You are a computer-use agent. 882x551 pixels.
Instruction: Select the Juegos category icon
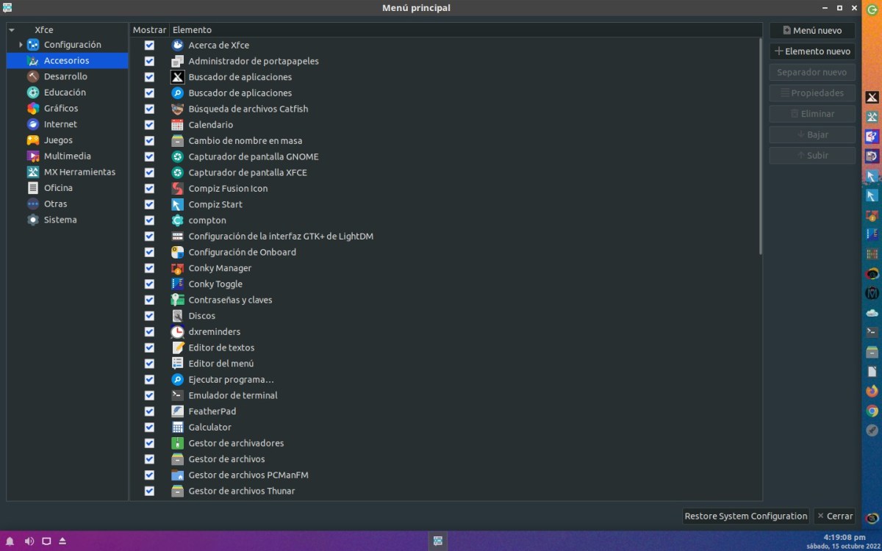tap(33, 140)
